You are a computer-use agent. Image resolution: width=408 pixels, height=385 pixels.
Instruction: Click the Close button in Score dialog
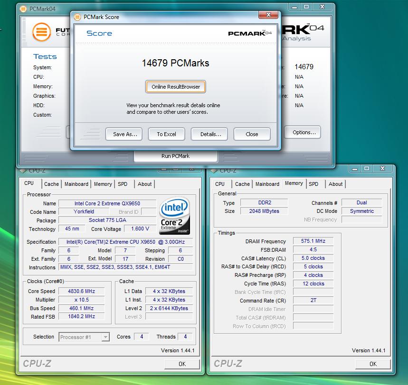pos(252,134)
